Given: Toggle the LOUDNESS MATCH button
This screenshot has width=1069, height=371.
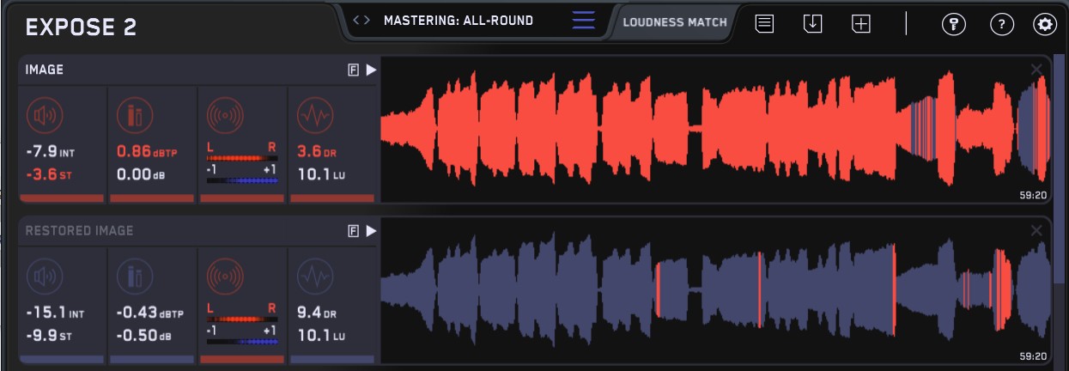Looking at the screenshot, I should pyautogui.click(x=674, y=22).
